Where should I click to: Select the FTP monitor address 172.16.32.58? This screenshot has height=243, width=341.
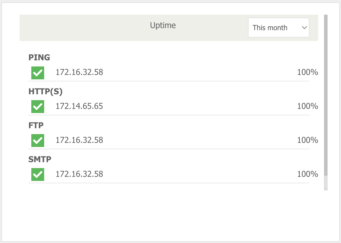point(79,140)
